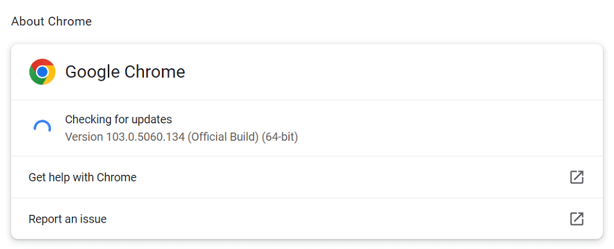Viewport: 614px width, 249px height.
Task: Click the blue update-checking spinner
Action: click(x=42, y=127)
